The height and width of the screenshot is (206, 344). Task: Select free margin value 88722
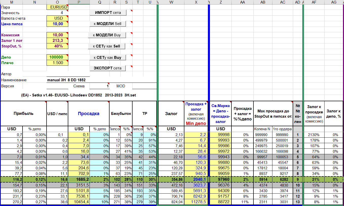(221, 202)
